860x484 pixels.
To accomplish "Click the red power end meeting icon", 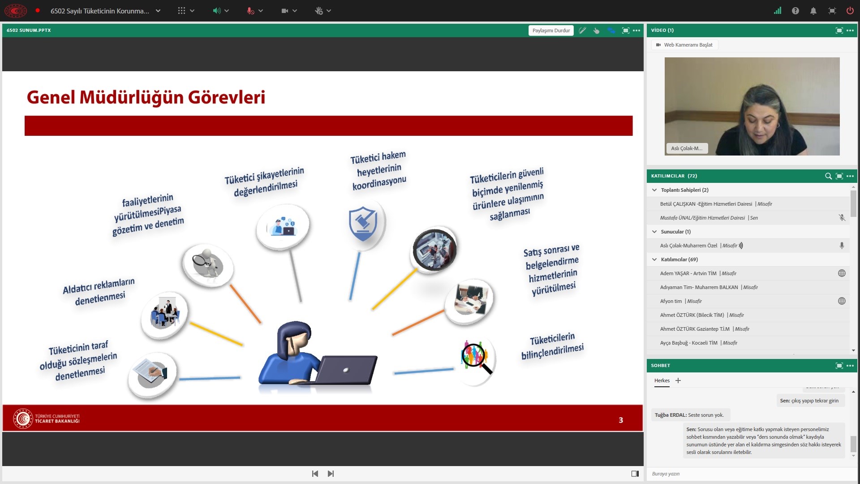I will pos(850,11).
